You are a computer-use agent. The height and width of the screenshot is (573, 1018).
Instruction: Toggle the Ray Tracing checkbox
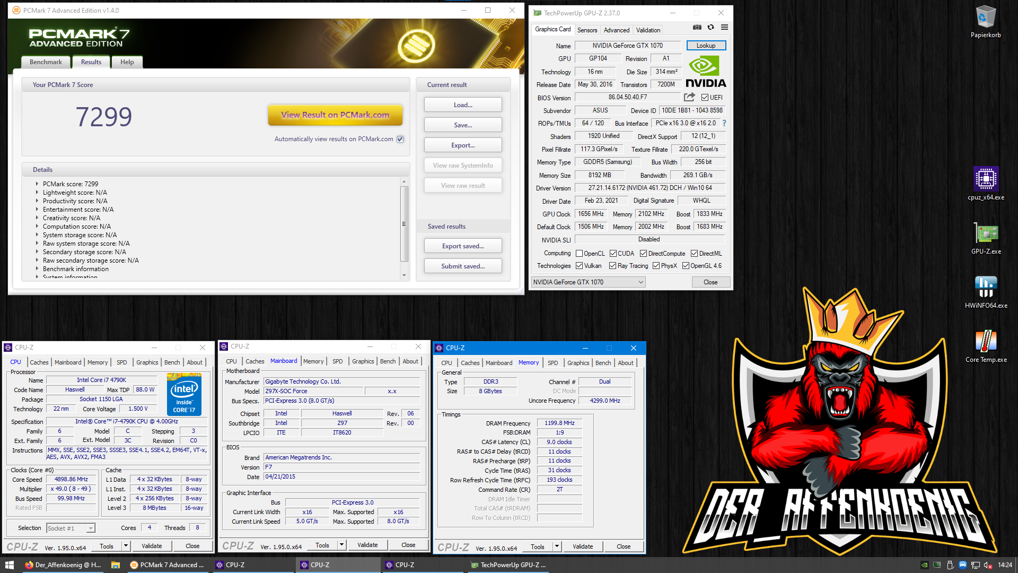[612, 266]
